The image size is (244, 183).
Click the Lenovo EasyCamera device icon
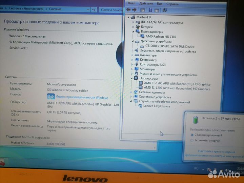pyautogui.click(x=140, y=106)
